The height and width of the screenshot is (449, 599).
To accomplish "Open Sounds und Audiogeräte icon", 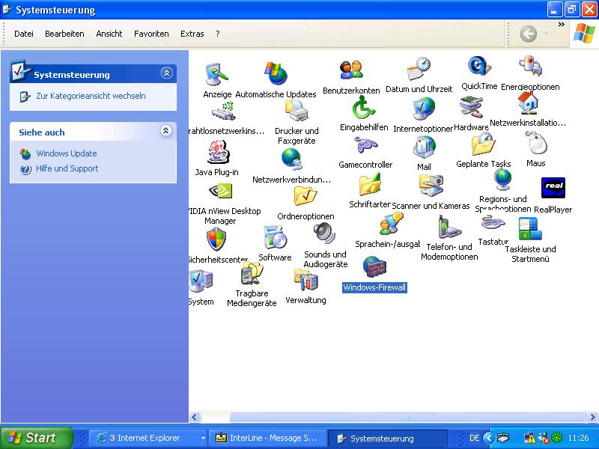I will [x=325, y=235].
